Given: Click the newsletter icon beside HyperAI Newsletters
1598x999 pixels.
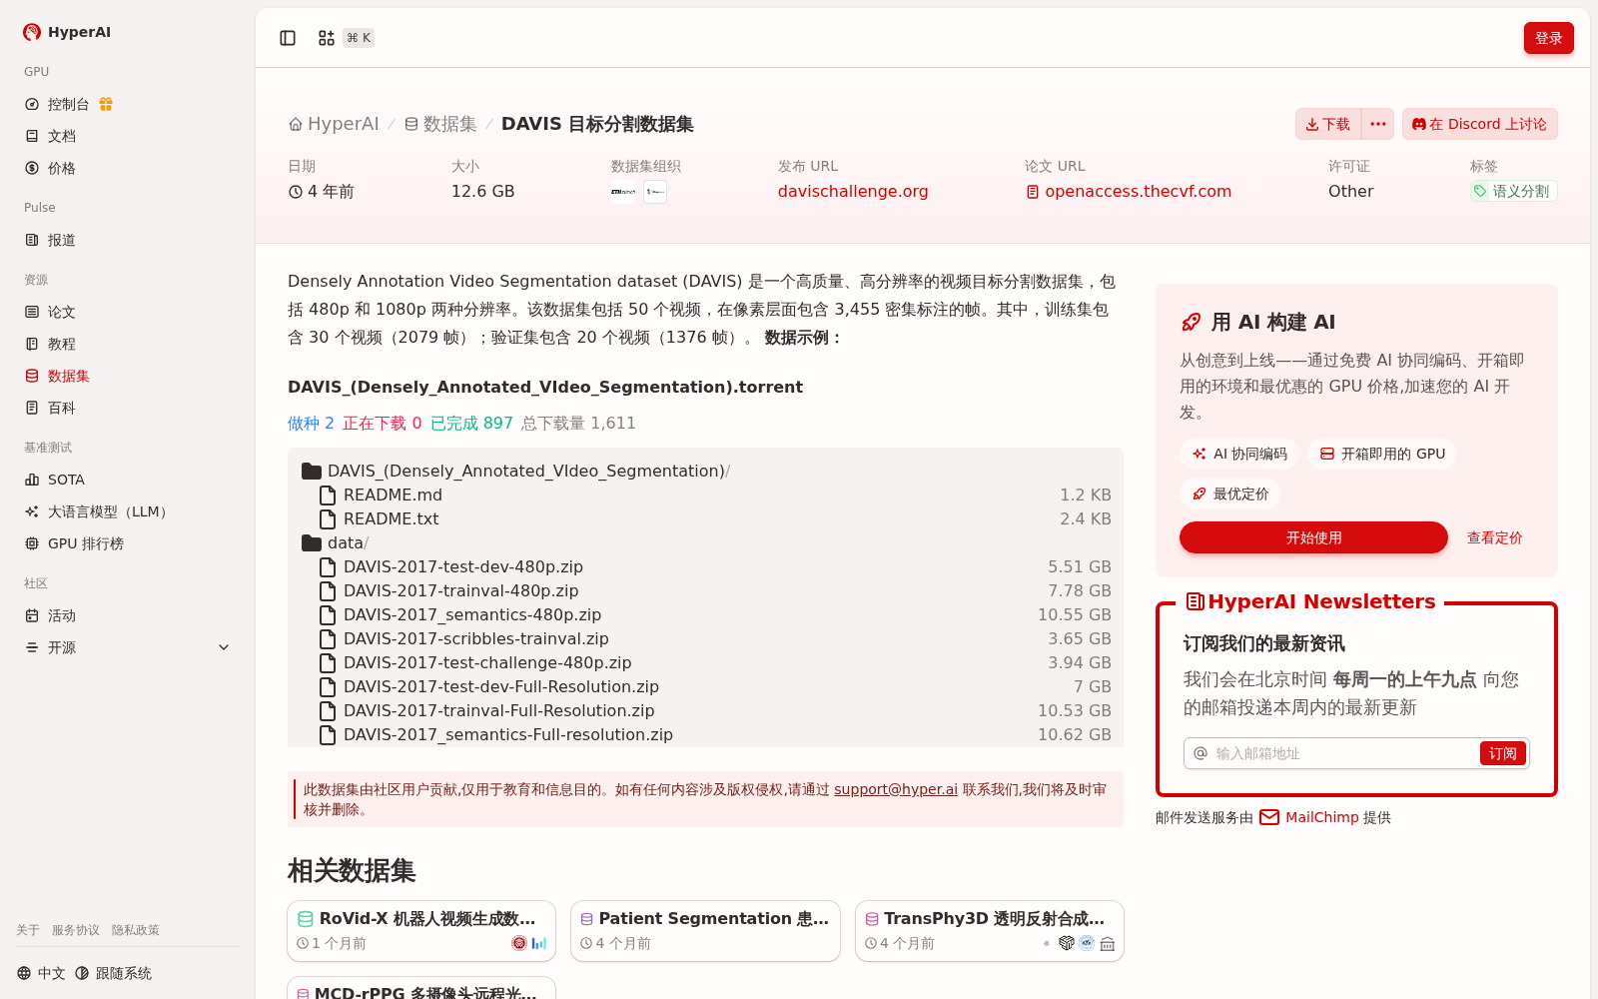Looking at the screenshot, I should 1195,601.
